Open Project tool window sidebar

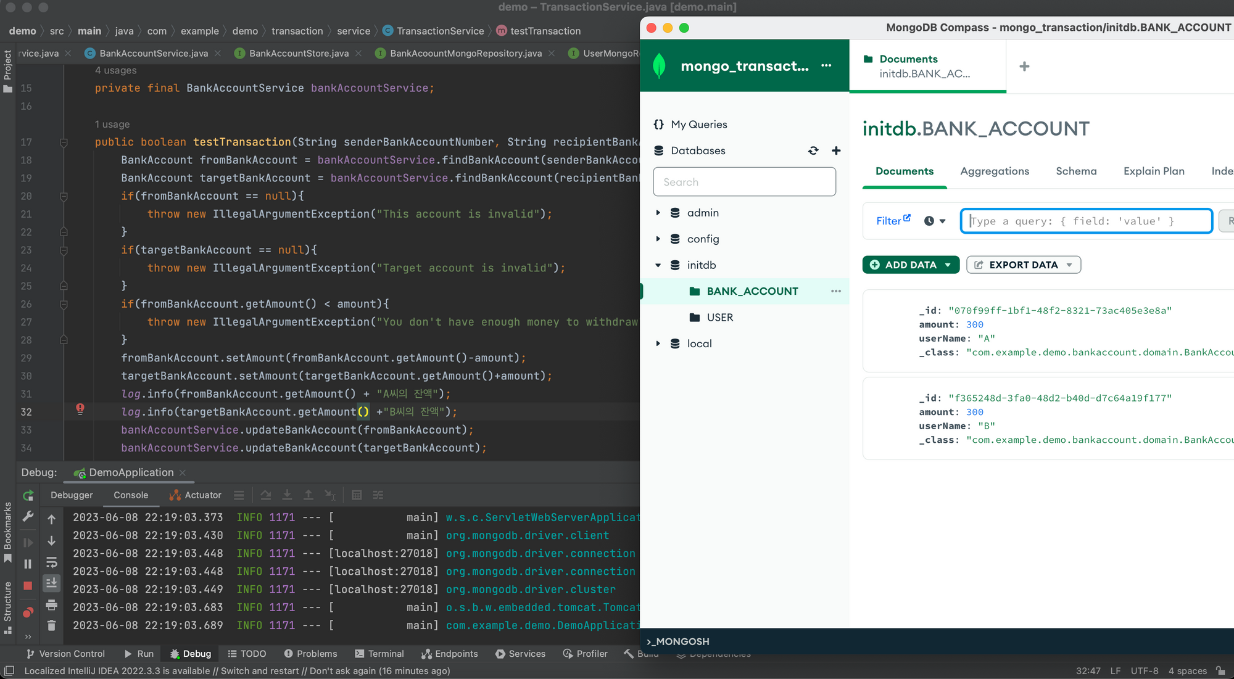7,72
